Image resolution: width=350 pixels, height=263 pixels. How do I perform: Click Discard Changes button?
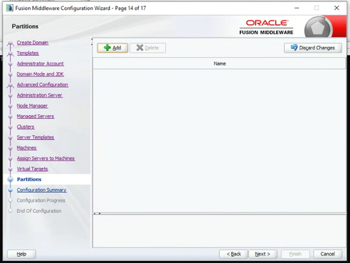[313, 48]
